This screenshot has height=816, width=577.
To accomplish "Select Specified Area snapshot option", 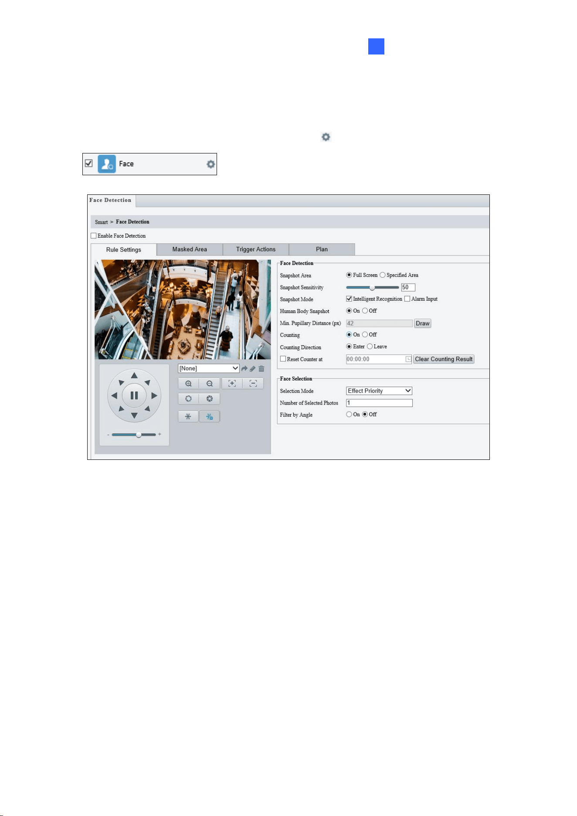I will (383, 275).
